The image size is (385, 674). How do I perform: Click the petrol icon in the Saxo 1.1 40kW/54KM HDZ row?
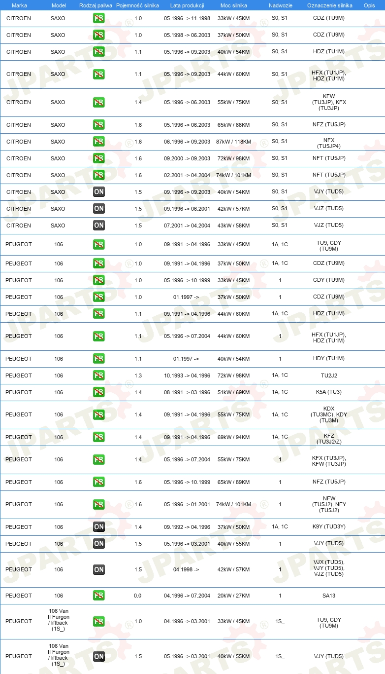[98, 52]
